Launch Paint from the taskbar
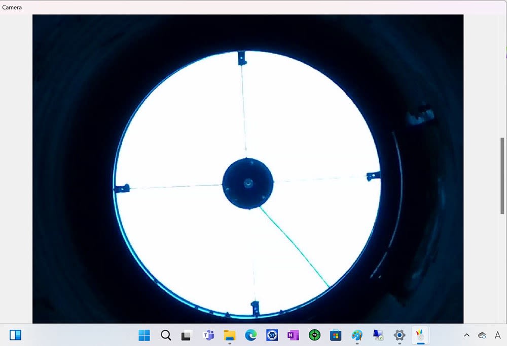This screenshot has height=346, width=507. click(x=357, y=335)
